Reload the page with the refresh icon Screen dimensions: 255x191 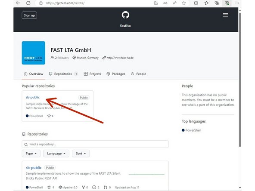[x=28, y=3]
